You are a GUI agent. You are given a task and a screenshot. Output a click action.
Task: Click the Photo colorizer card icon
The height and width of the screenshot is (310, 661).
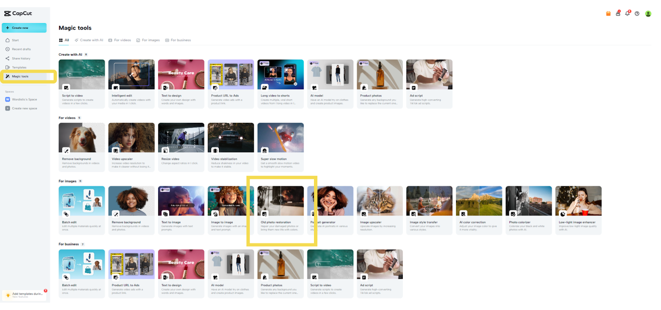tap(512, 214)
